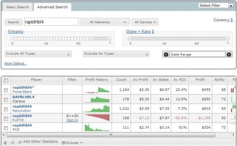Screen dimensions: 237x146
Task: Click the Profit History column header
Action: [97, 80]
